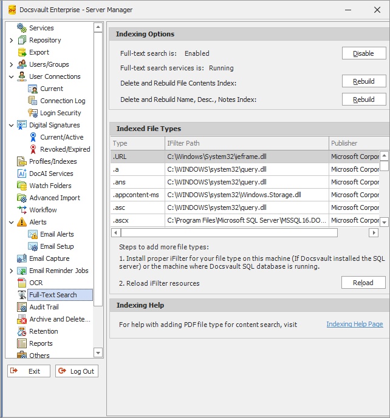Screen dimensions: 390x418
Task: Click the Advanced Import icon
Action: click(x=22, y=198)
